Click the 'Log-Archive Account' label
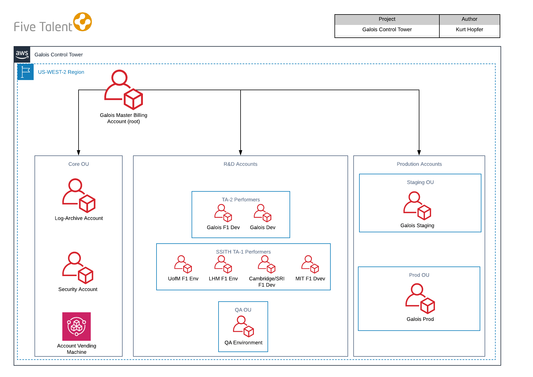 coord(79,218)
